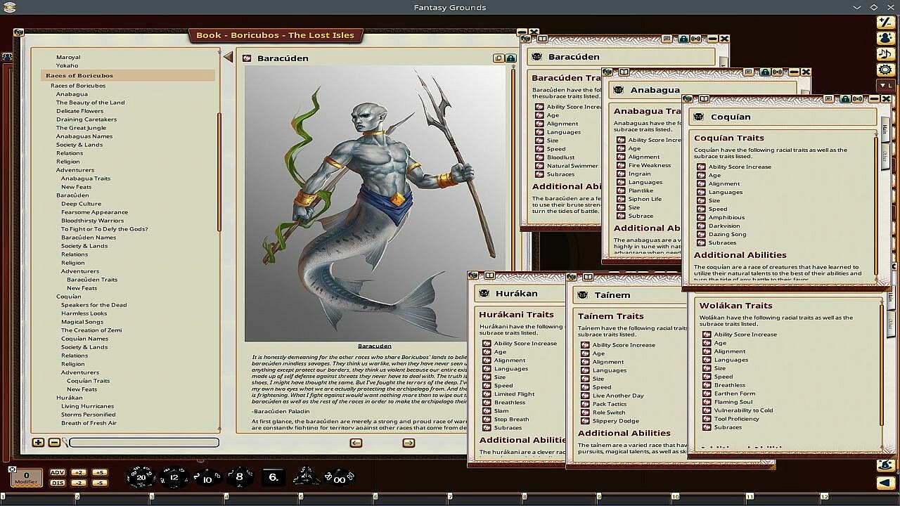Click the d8 die icon
This screenshot has height=506, width=900.
[239, 477]
